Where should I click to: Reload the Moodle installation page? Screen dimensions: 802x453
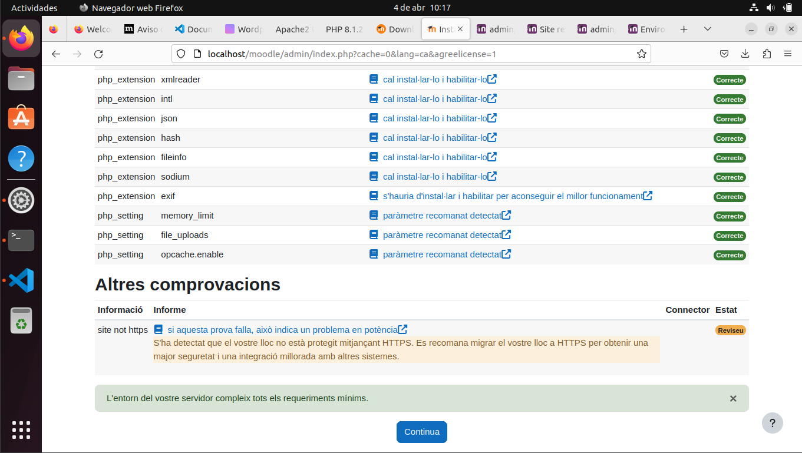(98, 53)
